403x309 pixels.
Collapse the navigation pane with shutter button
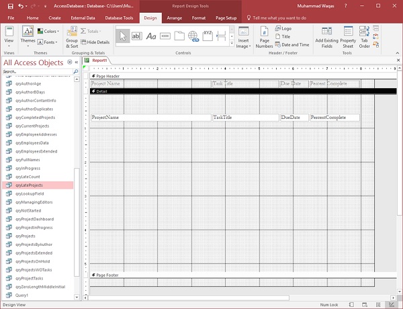[x=76, y=62]
